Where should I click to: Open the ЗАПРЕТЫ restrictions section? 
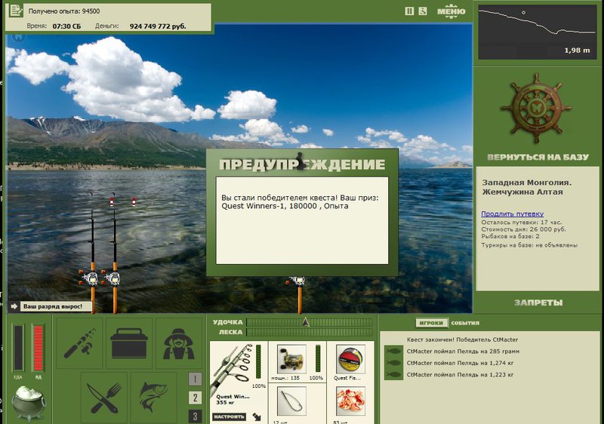[x=538, y=303]
